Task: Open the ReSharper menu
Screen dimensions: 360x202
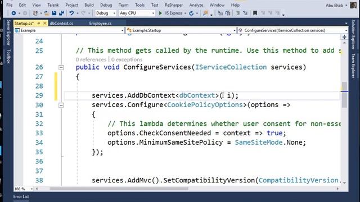Action: point(174,5)
